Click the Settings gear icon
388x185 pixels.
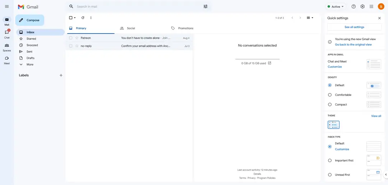tap(362, 7)
